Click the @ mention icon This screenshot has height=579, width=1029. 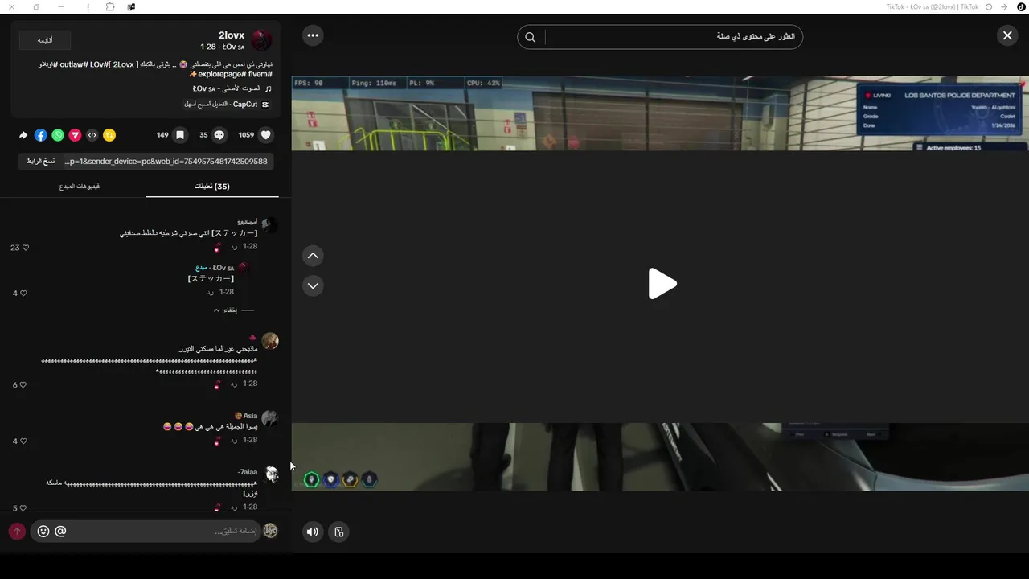60,532
